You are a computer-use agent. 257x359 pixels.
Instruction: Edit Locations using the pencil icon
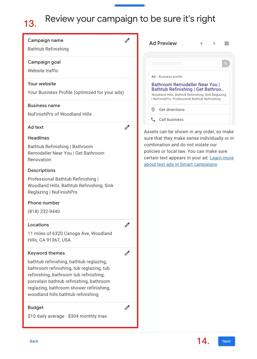pyautogui.click(x=127, y=225)
